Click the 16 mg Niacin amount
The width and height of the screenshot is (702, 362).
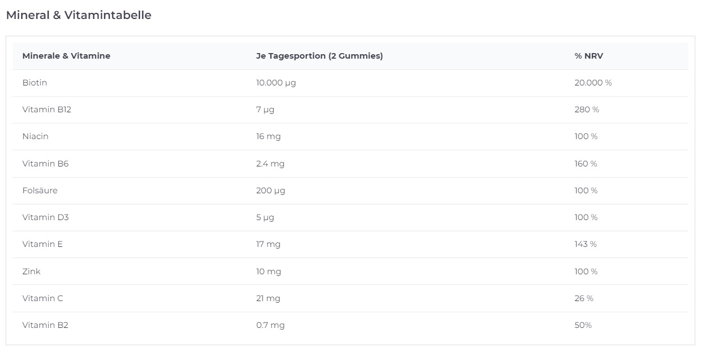click(x=269, y=136)
